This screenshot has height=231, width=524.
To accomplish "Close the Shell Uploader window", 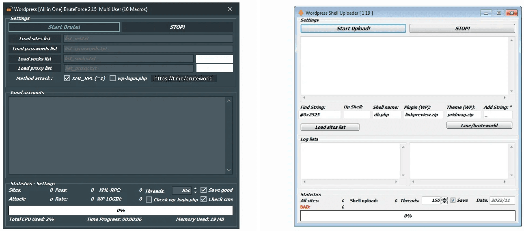I will [512, 13].
